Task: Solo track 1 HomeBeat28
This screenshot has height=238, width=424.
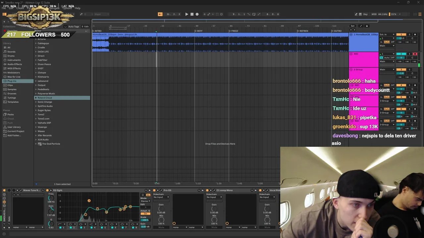Action: point(409,35)
